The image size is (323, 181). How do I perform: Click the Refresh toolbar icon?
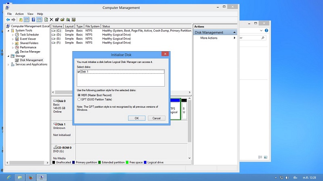(x=46, y=20)
